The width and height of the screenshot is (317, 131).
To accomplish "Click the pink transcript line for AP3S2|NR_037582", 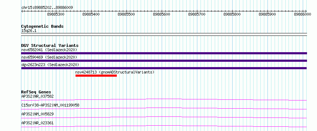I will click(x=164, y=99).
